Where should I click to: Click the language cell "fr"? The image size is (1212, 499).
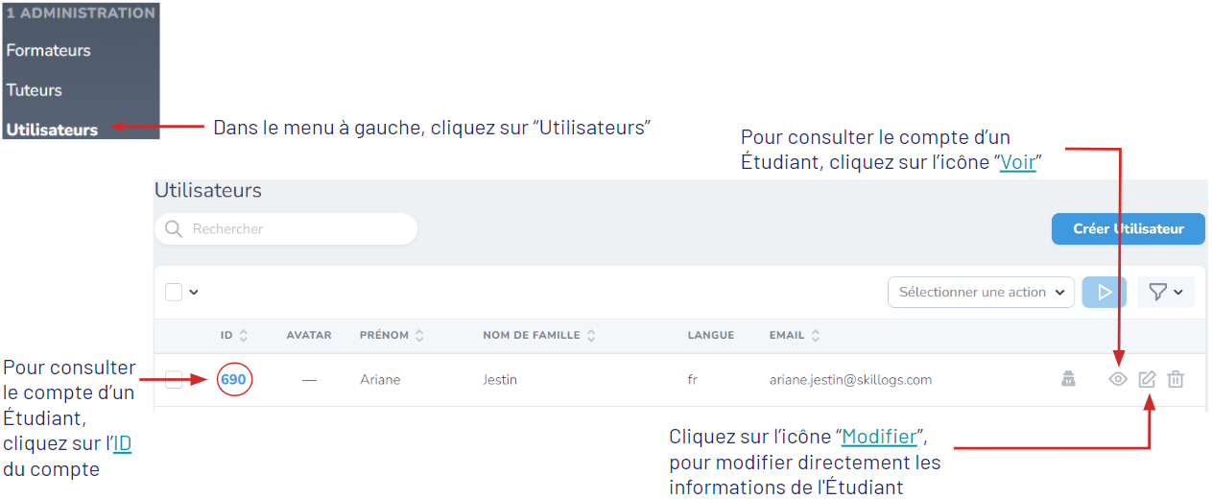692,379
